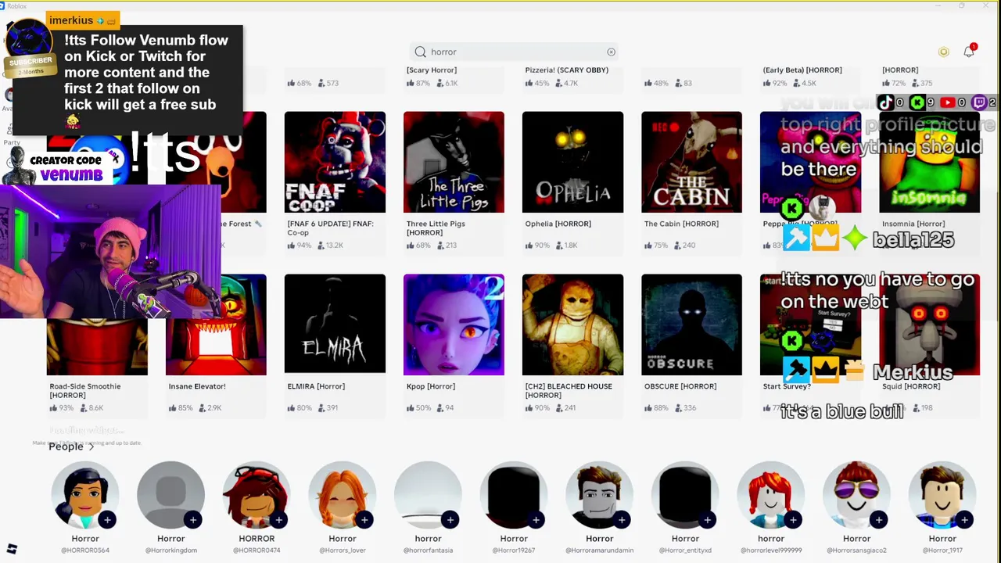The width and height of the screenshot is (1001, 563).
Task: Open avatar of HORROR @HORROR0474
Action: [257, 496]
